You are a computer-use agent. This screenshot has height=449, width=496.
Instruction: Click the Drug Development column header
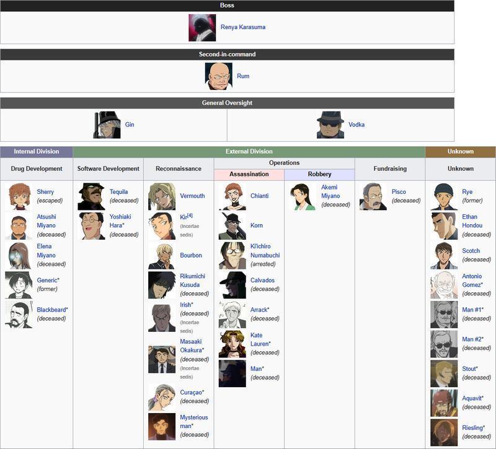[x=37, y=168]
